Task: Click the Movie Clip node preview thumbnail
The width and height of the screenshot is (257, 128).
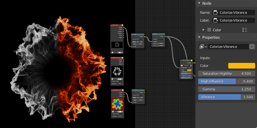Action: tap(117, 45)
